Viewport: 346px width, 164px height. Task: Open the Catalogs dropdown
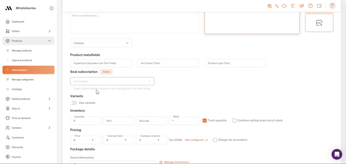[x=101, y=43]
